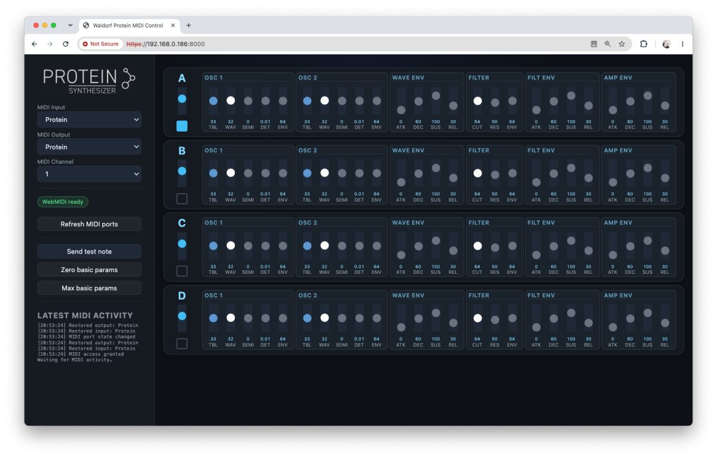Click the Not Secure site badge

pos(101,44)
